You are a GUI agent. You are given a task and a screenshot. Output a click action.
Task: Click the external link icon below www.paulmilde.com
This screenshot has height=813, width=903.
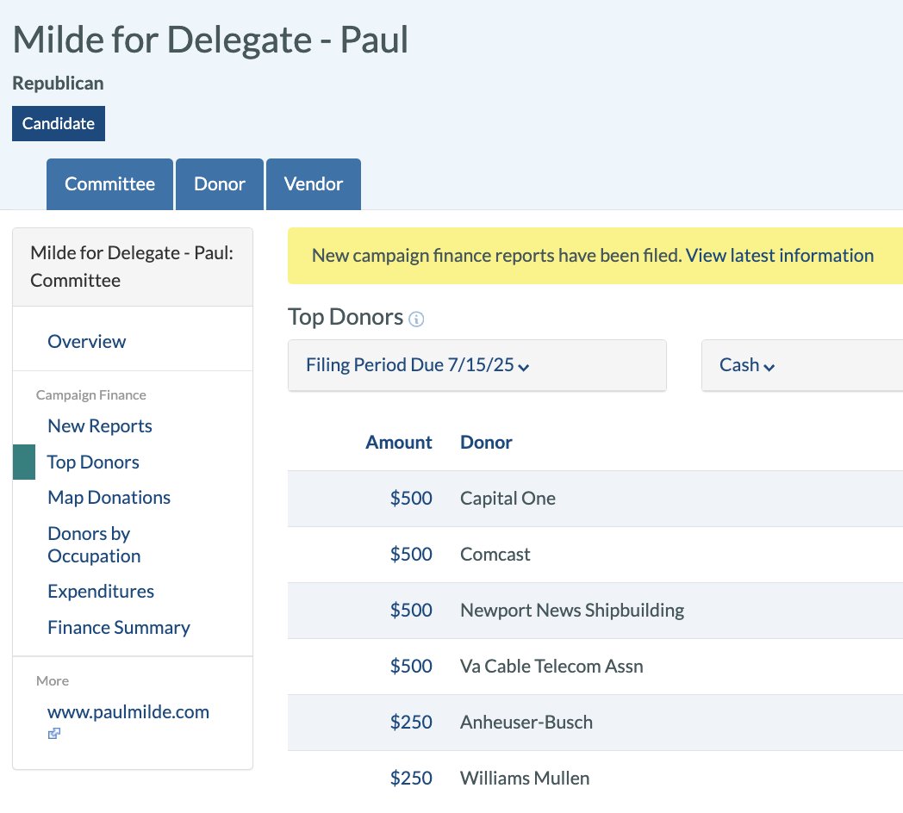click(x=54, y=734)
